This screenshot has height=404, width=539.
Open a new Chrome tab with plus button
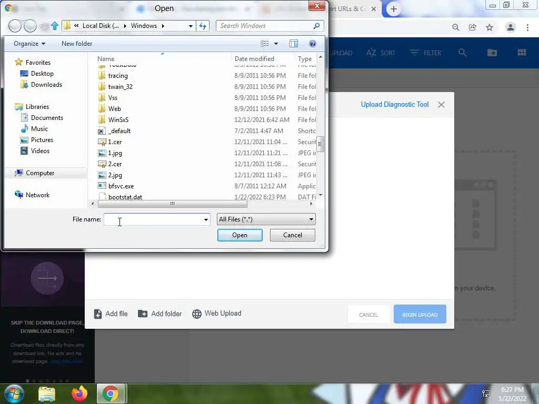tap(394, 9)
